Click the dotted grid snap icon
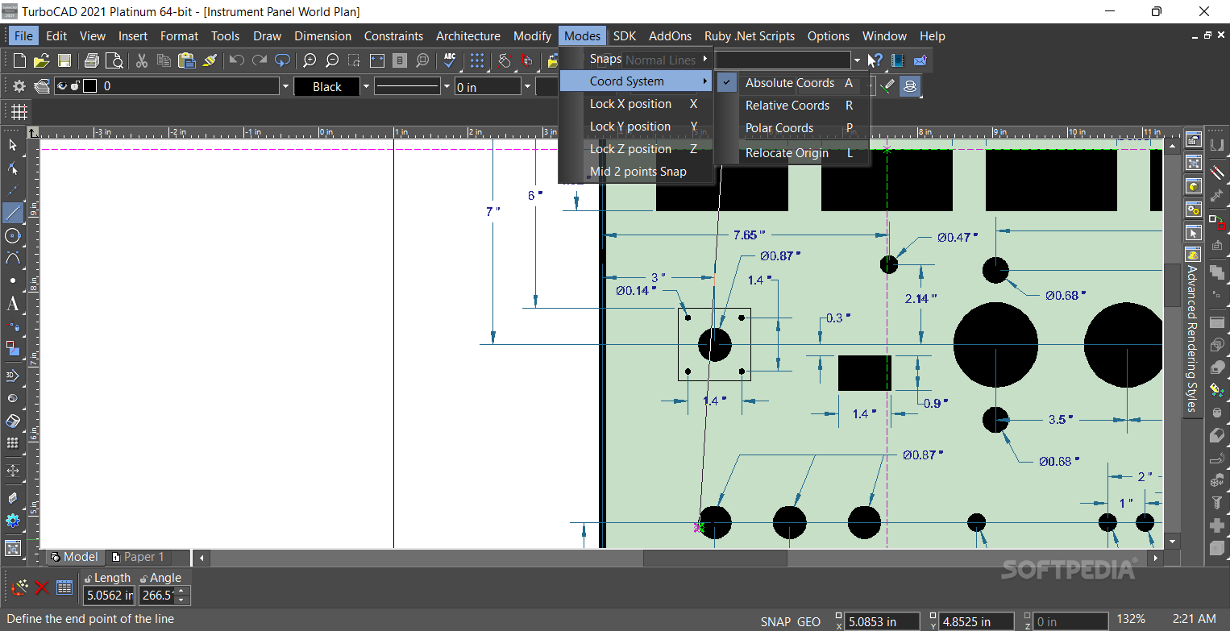 coord(477,60)
